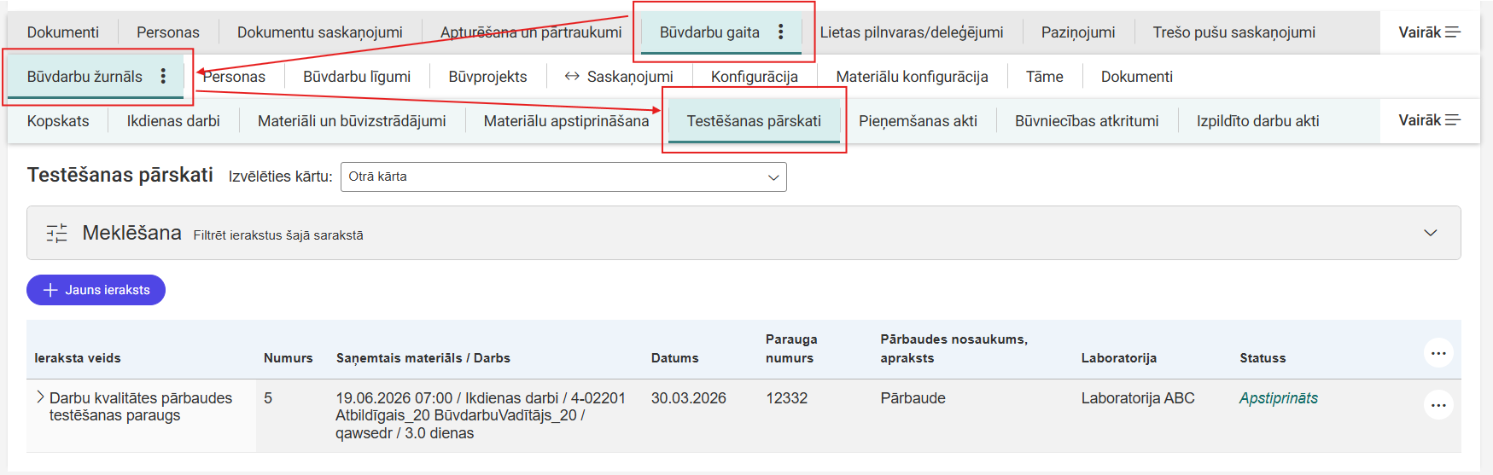Click the Apstiprināts status link

tap(1278, 398)
